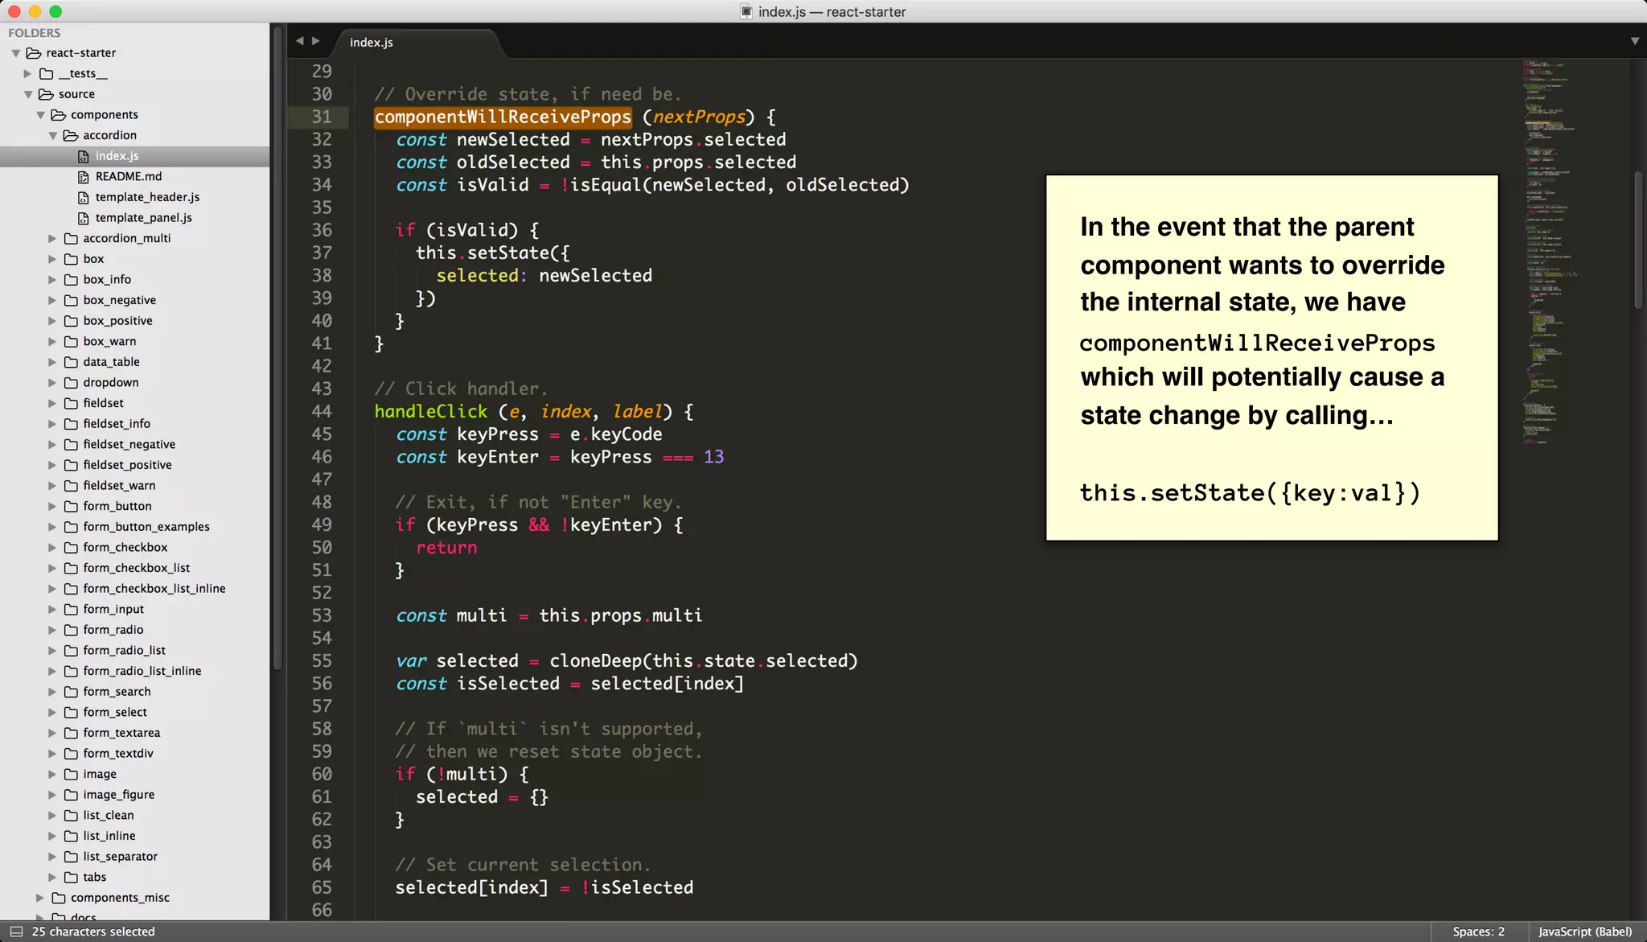Click line number 44 in gutter

(322, 412)
